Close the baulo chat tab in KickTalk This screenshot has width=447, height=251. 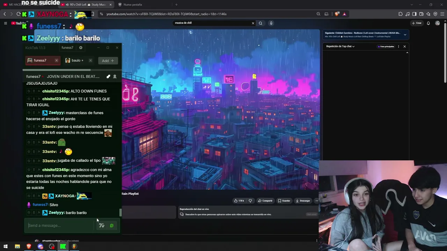[90, 61]
